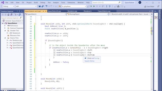This screenshot has height=91, width=162.
Task: Open the Extensions menu
Action: tap(71, 3)
